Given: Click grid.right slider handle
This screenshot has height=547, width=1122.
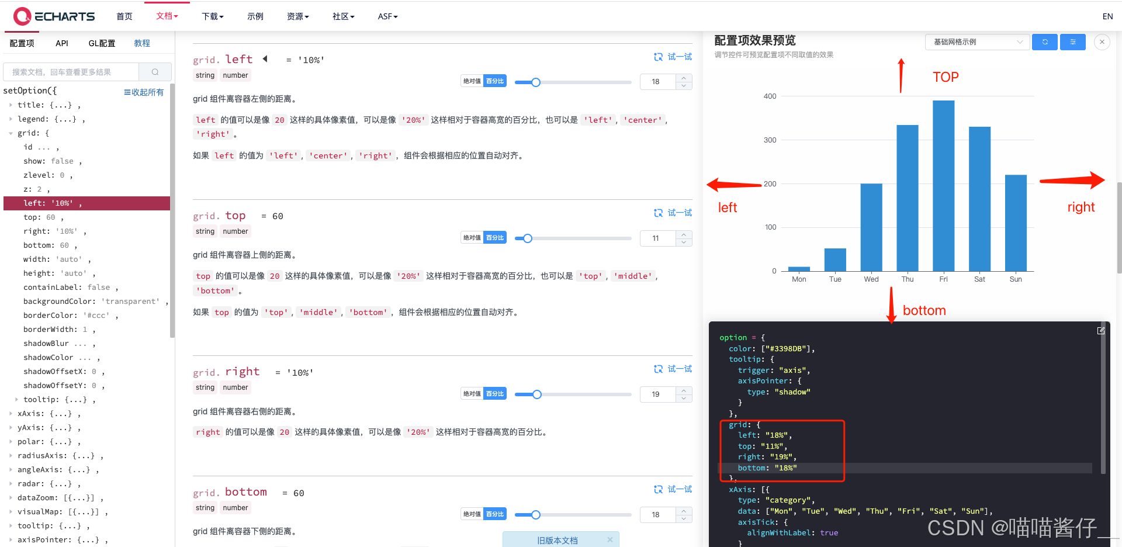Looking at the screenshot, I should (537, 394).
